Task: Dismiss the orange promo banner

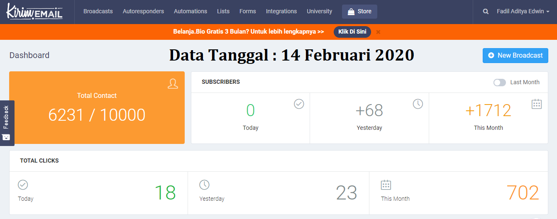Action: click(x=378, y=32)
